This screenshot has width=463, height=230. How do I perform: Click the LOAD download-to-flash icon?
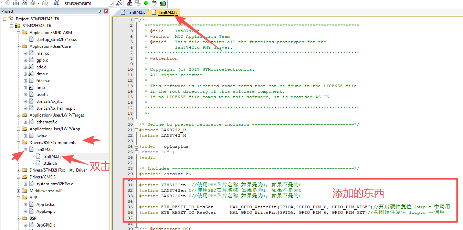[56, 3]
